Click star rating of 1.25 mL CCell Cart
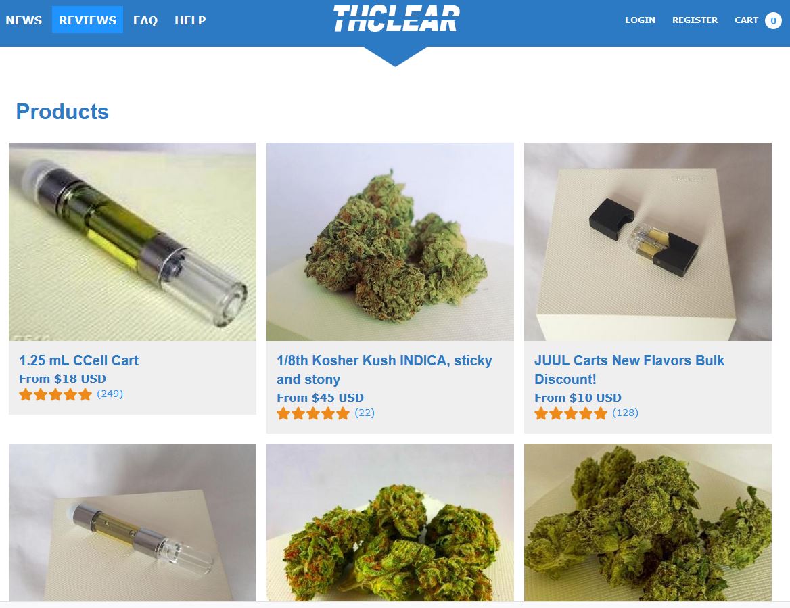 click(x=55, y=394)
